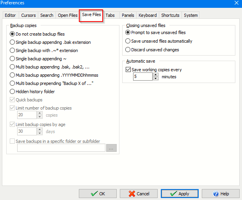Open the Tabs preferences tab

coord(110,15)
